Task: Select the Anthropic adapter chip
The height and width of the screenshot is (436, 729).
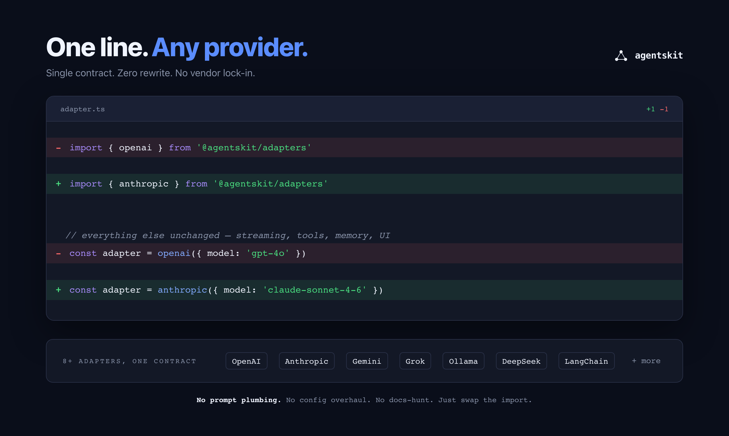Action: [307, 361]
